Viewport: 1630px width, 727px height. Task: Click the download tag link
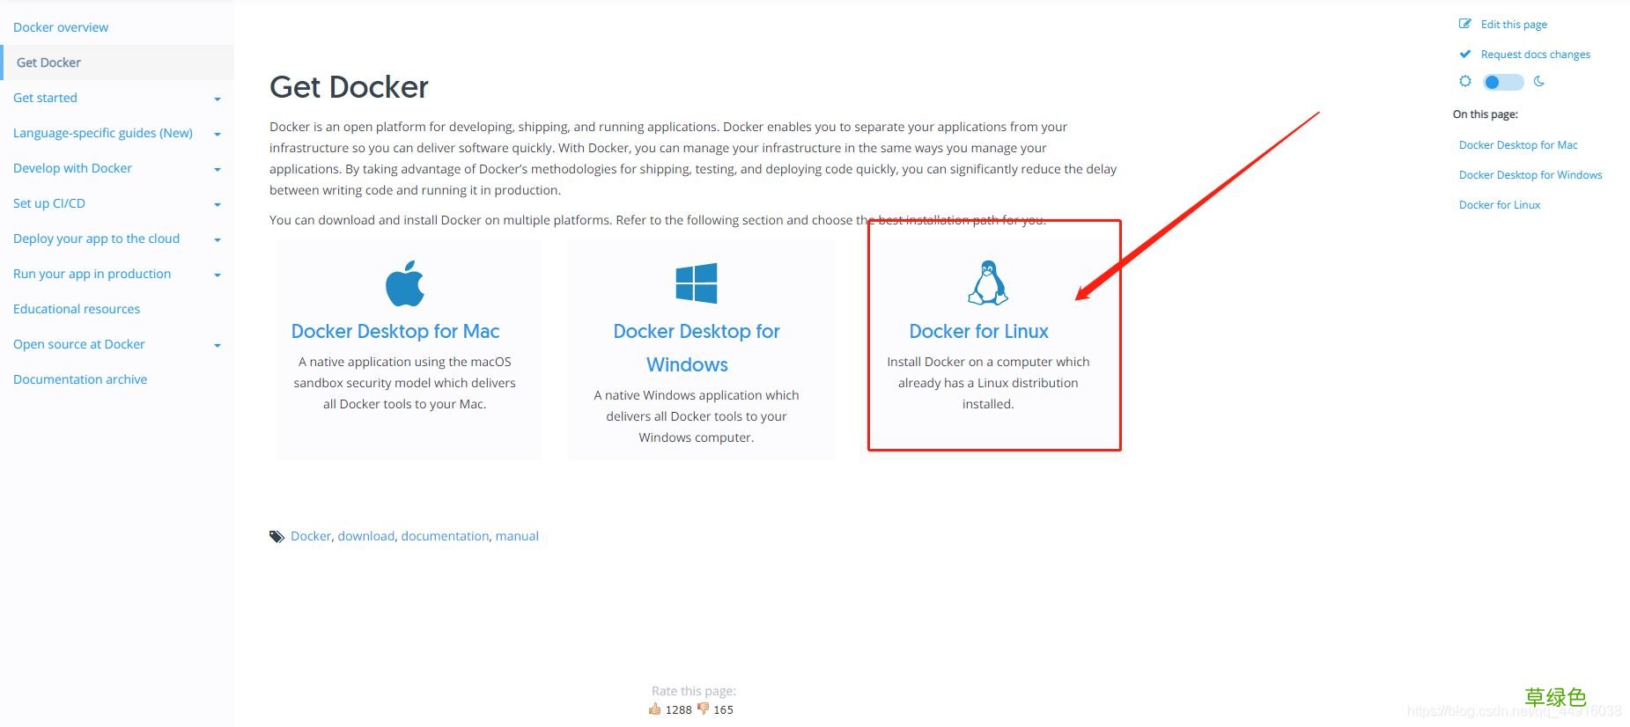[x=366, y=536]
